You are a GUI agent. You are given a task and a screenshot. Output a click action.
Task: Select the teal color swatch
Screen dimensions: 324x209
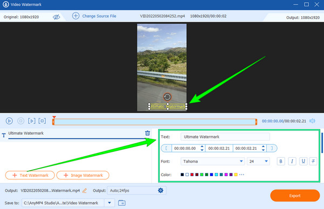click(221, 175)
